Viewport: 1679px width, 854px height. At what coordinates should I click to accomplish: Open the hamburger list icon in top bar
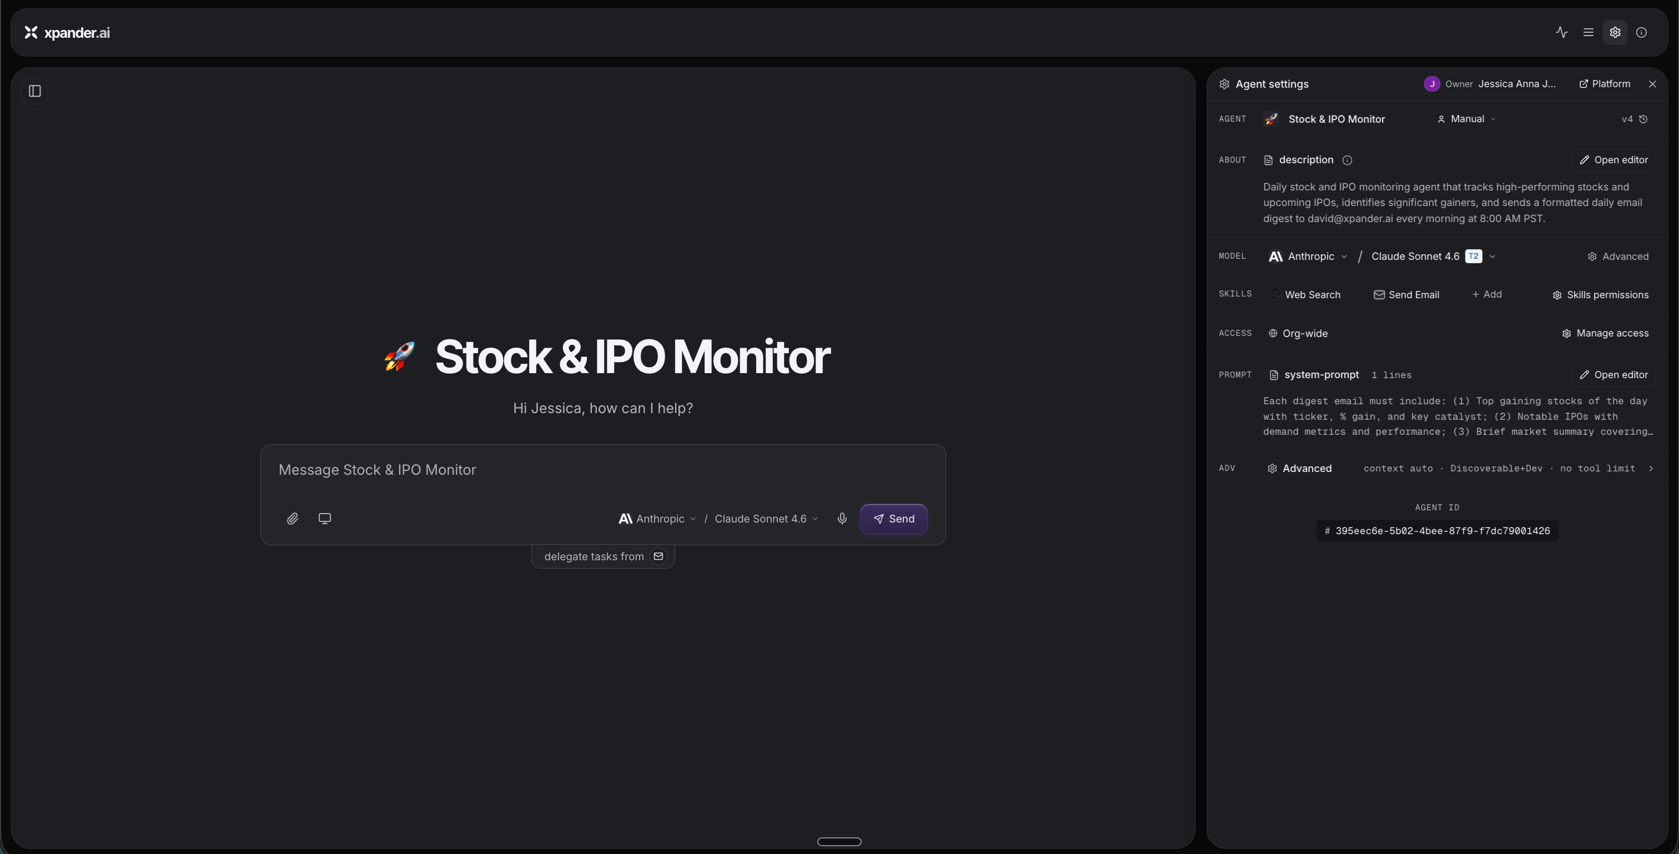tap(1588, 33)
